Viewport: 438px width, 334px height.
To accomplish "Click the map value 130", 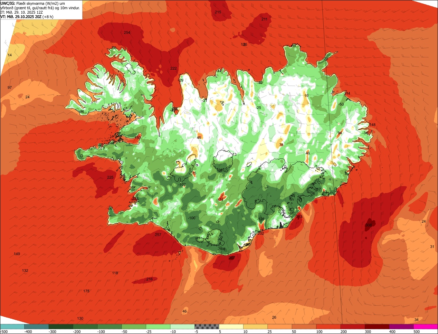I will pyautogui.click(x=80, y=319).
